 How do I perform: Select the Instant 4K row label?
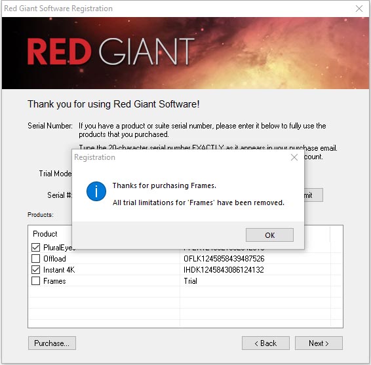click(x=59, y=270)
